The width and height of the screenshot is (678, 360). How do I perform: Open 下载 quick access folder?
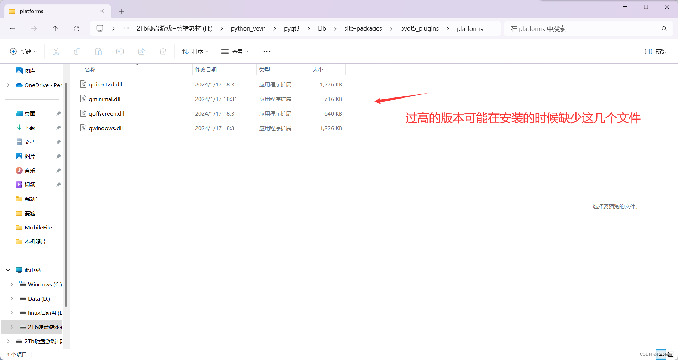[26, 128]
